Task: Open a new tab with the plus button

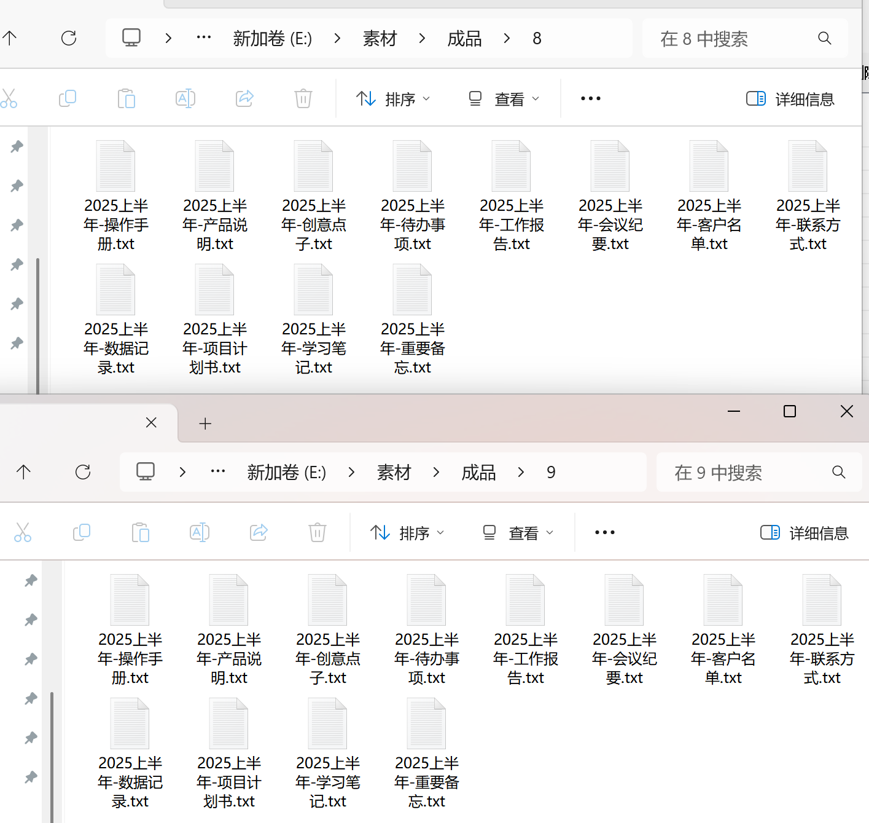Action: 205,423
